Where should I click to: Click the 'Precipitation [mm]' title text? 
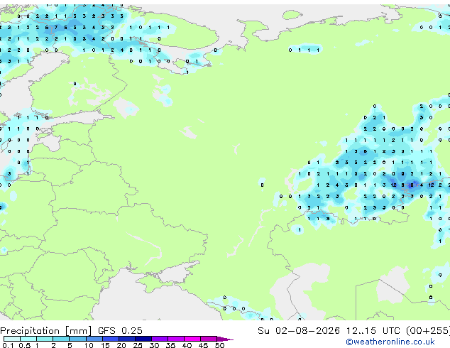pyautogui.click(x=46, y=331)
